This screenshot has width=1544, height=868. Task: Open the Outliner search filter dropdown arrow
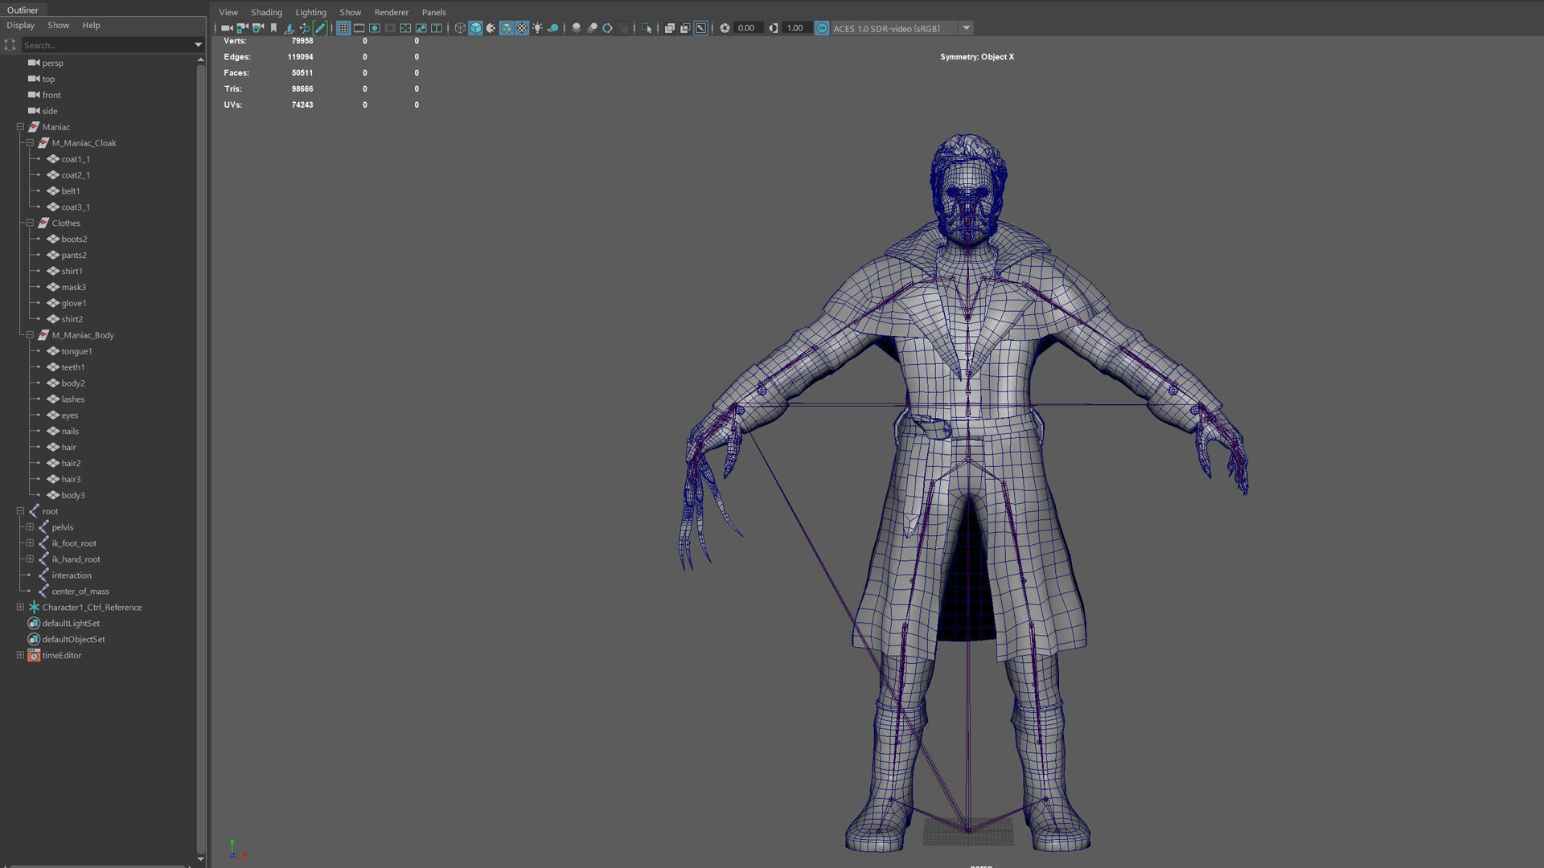coord(198,45)
